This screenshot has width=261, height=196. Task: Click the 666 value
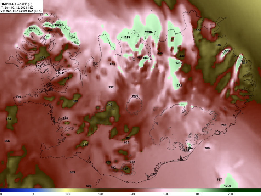pos(7,141)
